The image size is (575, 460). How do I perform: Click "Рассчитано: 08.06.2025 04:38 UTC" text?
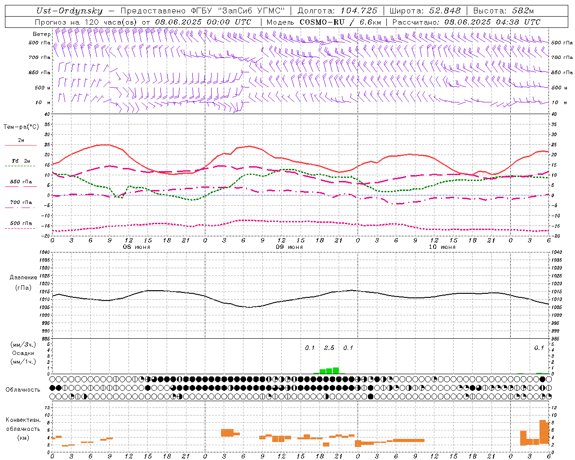(x=466, y=22)
